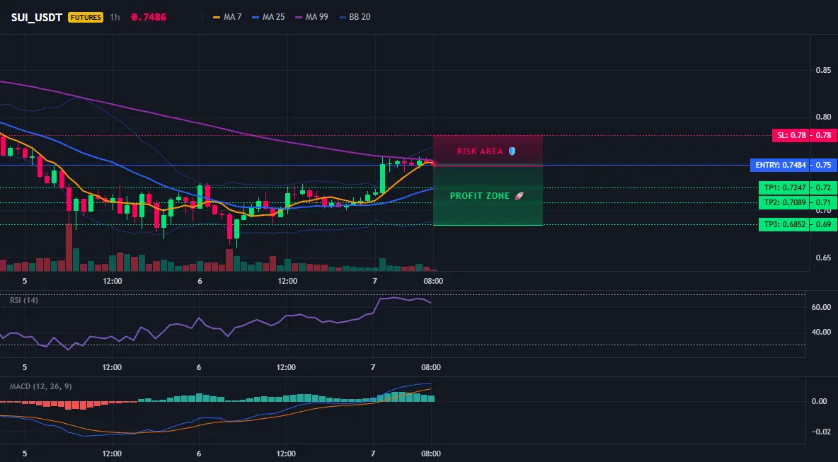This screenshot has width=838, height=462.
Task: Click the rocket icon in PROFIT ZONE
Action: [x=519, y=196]
